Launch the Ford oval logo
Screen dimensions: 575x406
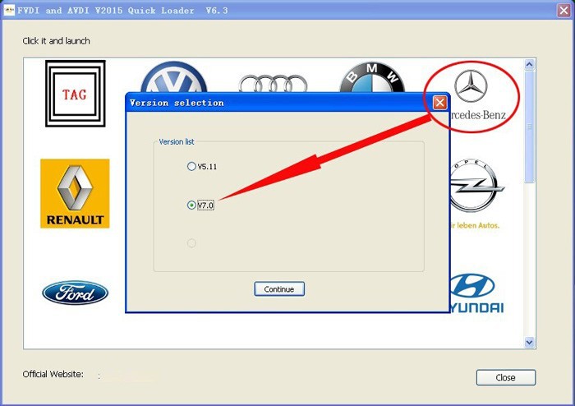[75, 293]
